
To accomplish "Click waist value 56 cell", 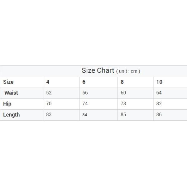I will click(x=85, y=93).
